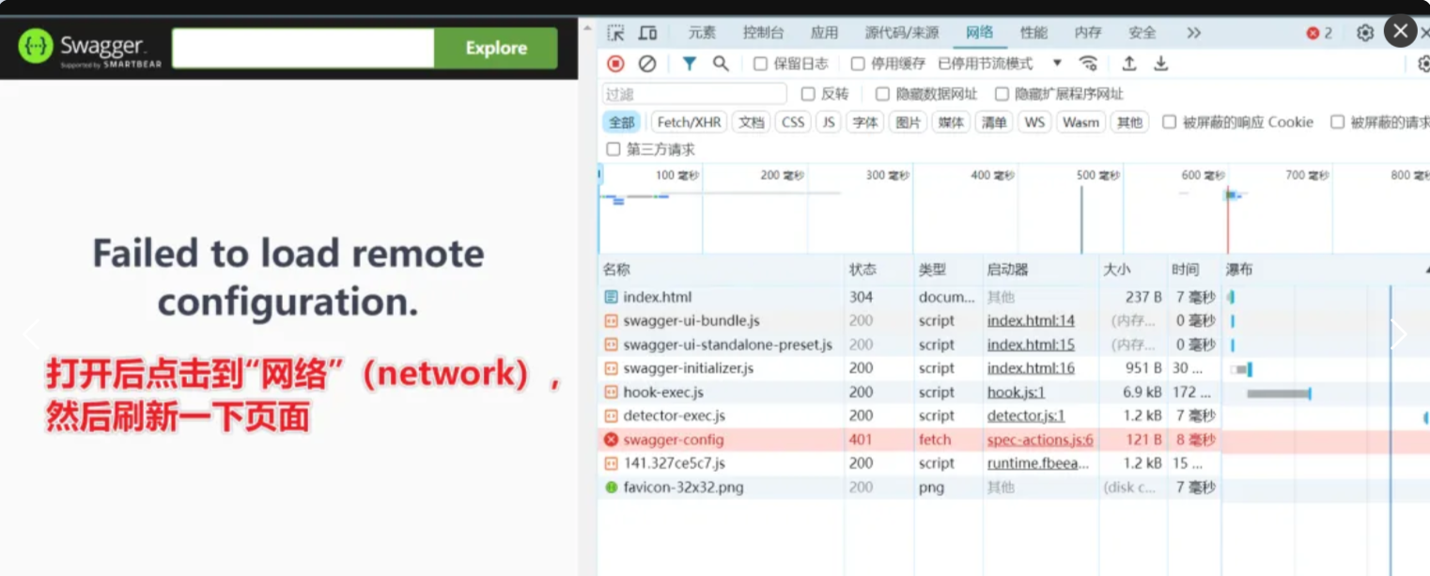Enable the 停用缓存 checkbox
This screenshot has width=1430, height=576.
click(x=858, y=64)
